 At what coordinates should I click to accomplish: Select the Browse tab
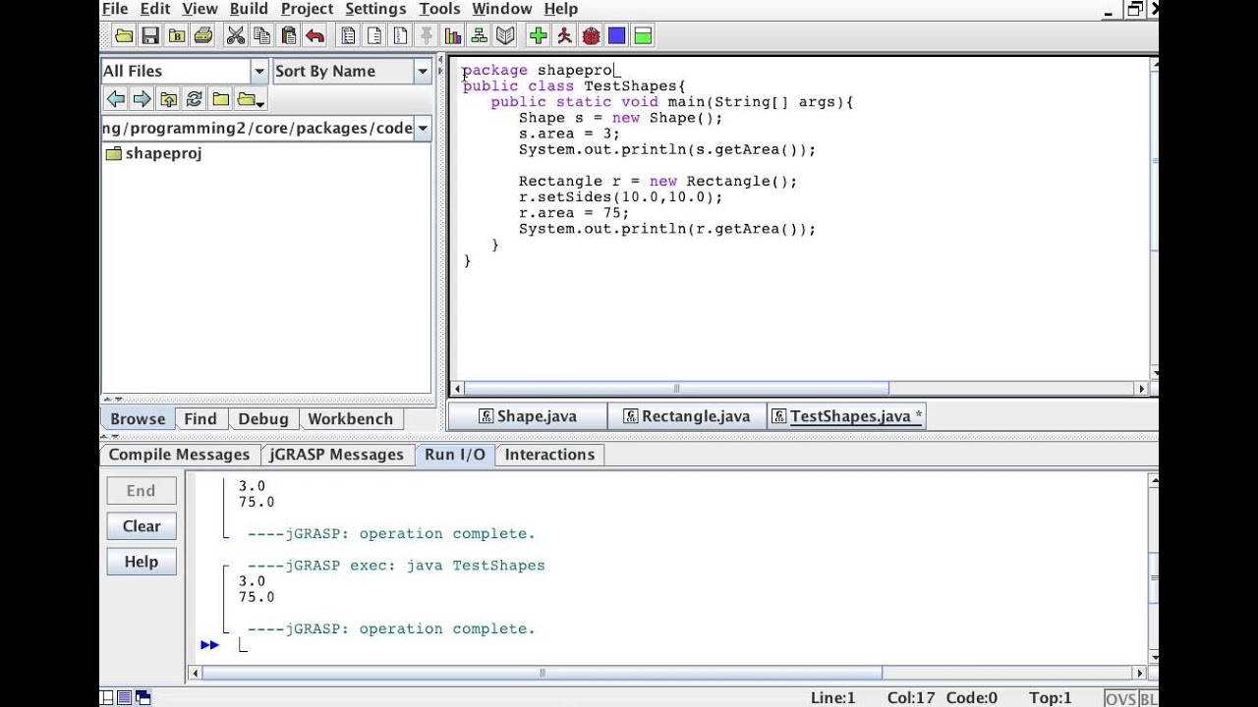tap(138, 419)
